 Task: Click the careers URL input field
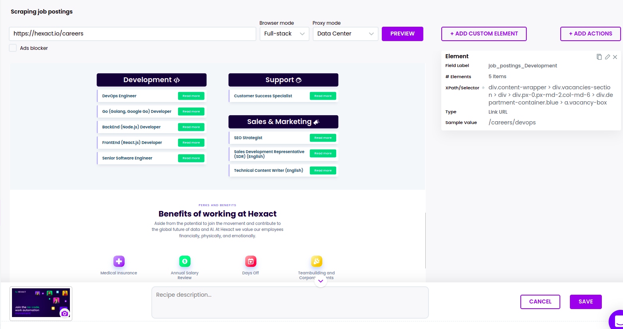(132, 33)
